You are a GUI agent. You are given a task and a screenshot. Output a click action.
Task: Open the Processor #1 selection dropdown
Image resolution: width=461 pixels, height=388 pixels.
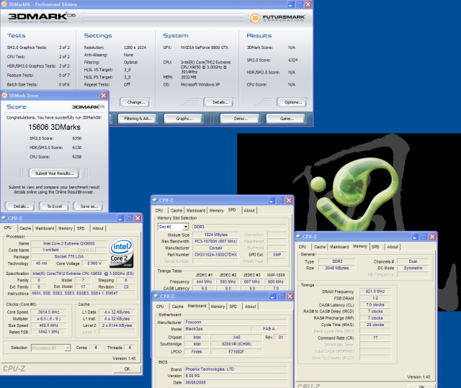coord(67,348)
